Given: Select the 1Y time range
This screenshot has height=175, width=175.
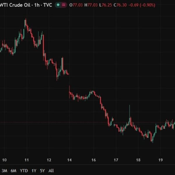Looking at the screenshot, I should [34, 171].
